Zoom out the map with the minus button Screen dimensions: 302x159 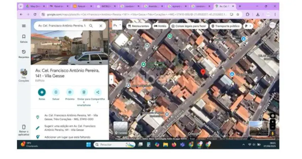tap(273, 127)
